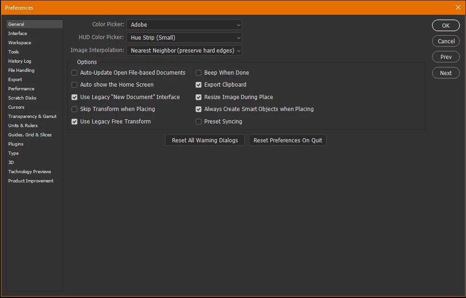Toggle Auto show the Home Screen

[74, 85]
